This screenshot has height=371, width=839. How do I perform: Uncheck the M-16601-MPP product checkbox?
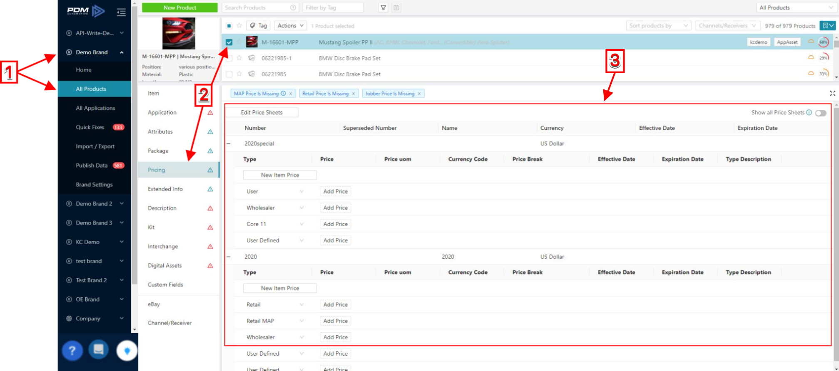coord(229,42)
